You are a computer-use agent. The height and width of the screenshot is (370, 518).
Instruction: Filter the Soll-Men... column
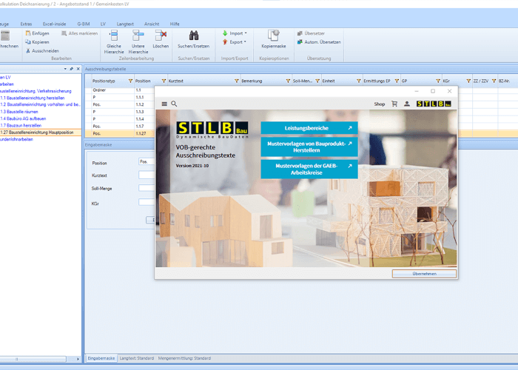coord(317,81)
